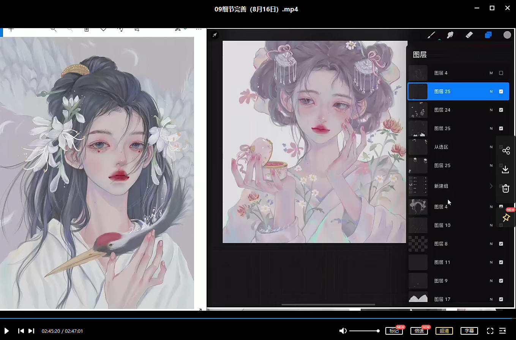
Task: Click the 字幕 subtitles button
Action: 469,331
